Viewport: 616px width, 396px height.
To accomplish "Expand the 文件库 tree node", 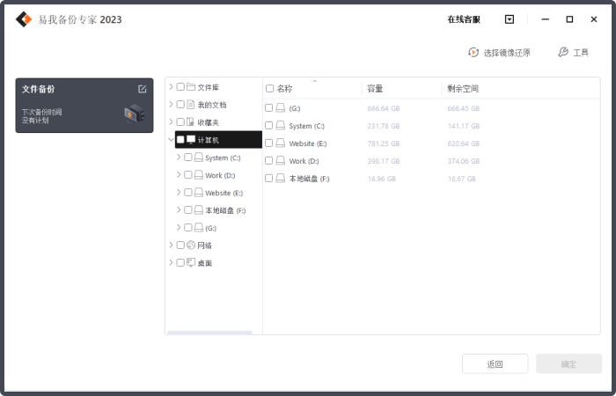I will pos(172,87).
